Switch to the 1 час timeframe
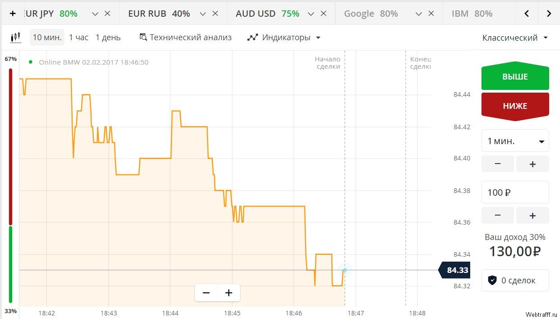The width and height of the screenshot is (560, 319). point(79,38)
